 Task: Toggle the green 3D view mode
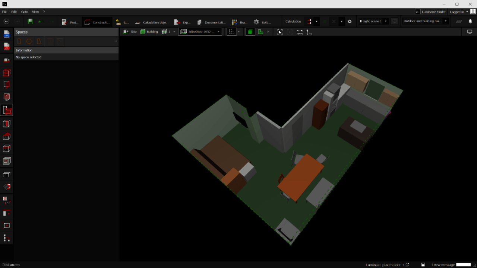click(x=250, y=32)
